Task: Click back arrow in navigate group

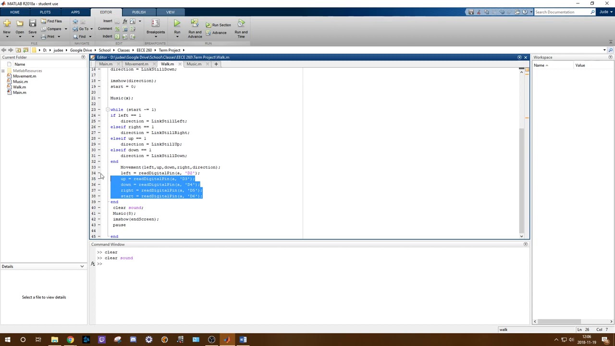Action: click(x=75, y=21)
